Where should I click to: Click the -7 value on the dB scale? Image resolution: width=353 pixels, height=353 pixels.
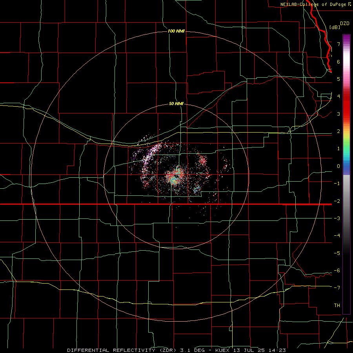click(x=337, y=288)
